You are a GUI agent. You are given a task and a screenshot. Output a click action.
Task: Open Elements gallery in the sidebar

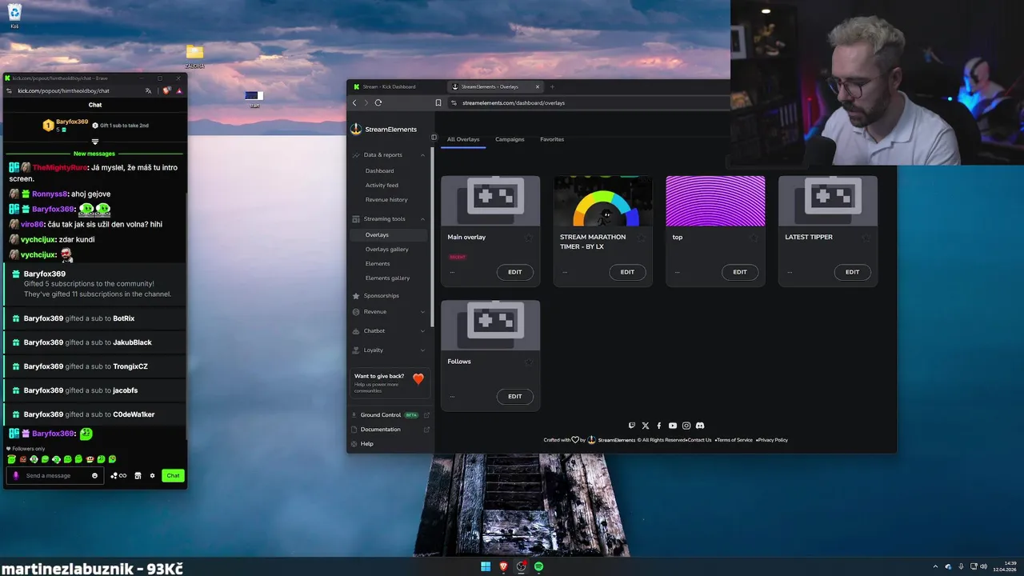(387, 278)
